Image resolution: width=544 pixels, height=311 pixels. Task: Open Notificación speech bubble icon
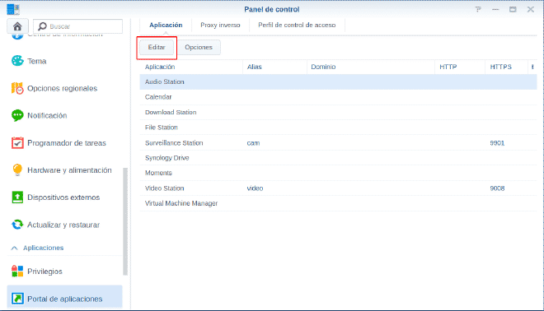17,115
